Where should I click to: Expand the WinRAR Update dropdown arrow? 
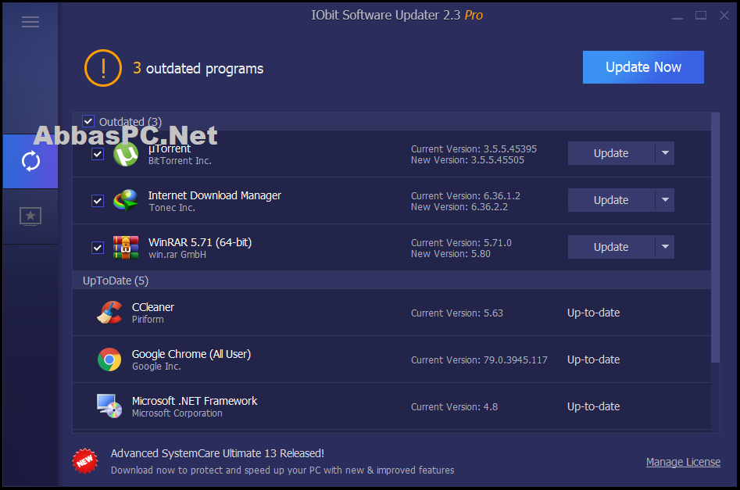coord(665,246)
